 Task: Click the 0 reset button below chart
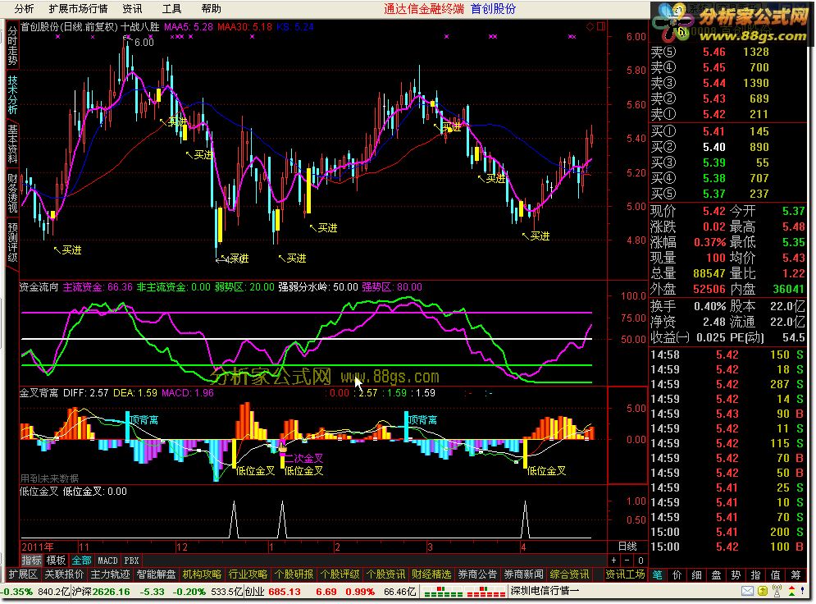(640, 561)
